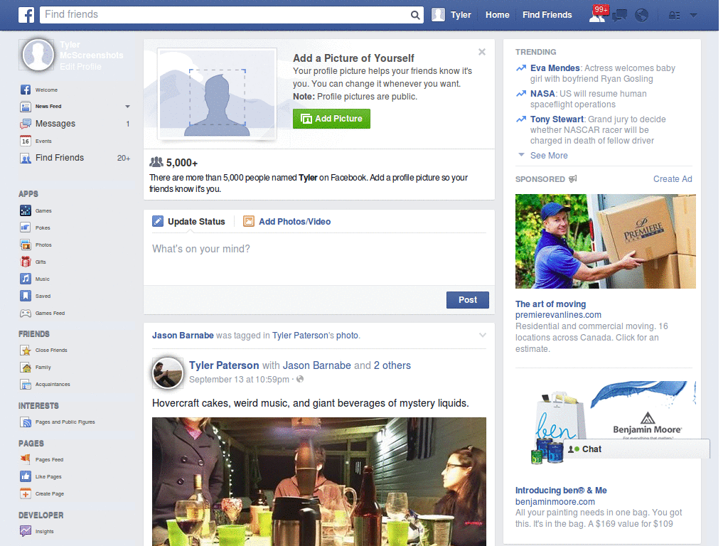Open the Events calendar icon
Image resolution: width=728 pixels, height=546 pixels.
26,141
